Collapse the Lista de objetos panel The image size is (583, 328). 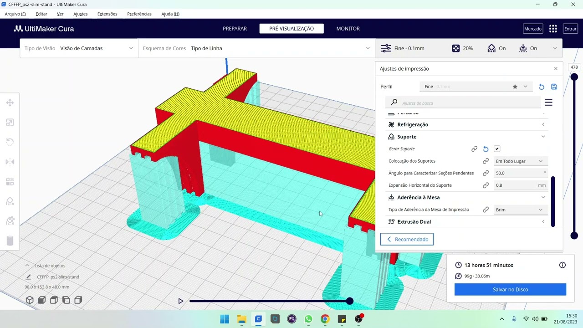click(x=27, y=266)
